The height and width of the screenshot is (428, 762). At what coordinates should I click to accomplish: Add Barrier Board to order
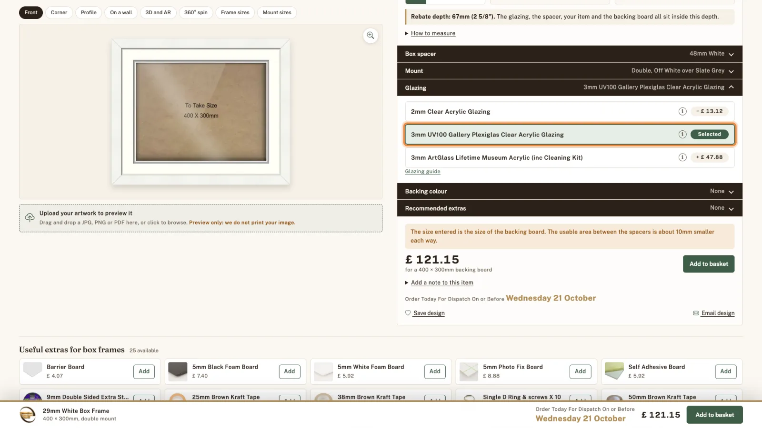click(x=144, y=371)
